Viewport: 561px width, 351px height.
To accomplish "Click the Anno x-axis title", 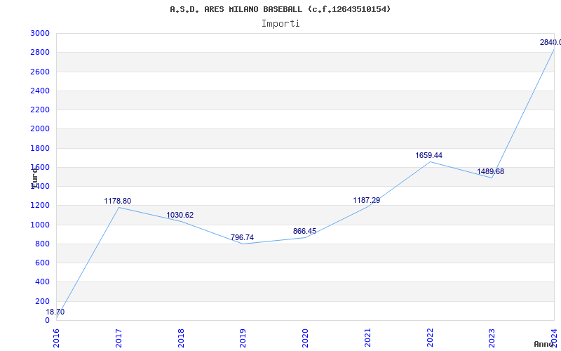I will (544, 344).
